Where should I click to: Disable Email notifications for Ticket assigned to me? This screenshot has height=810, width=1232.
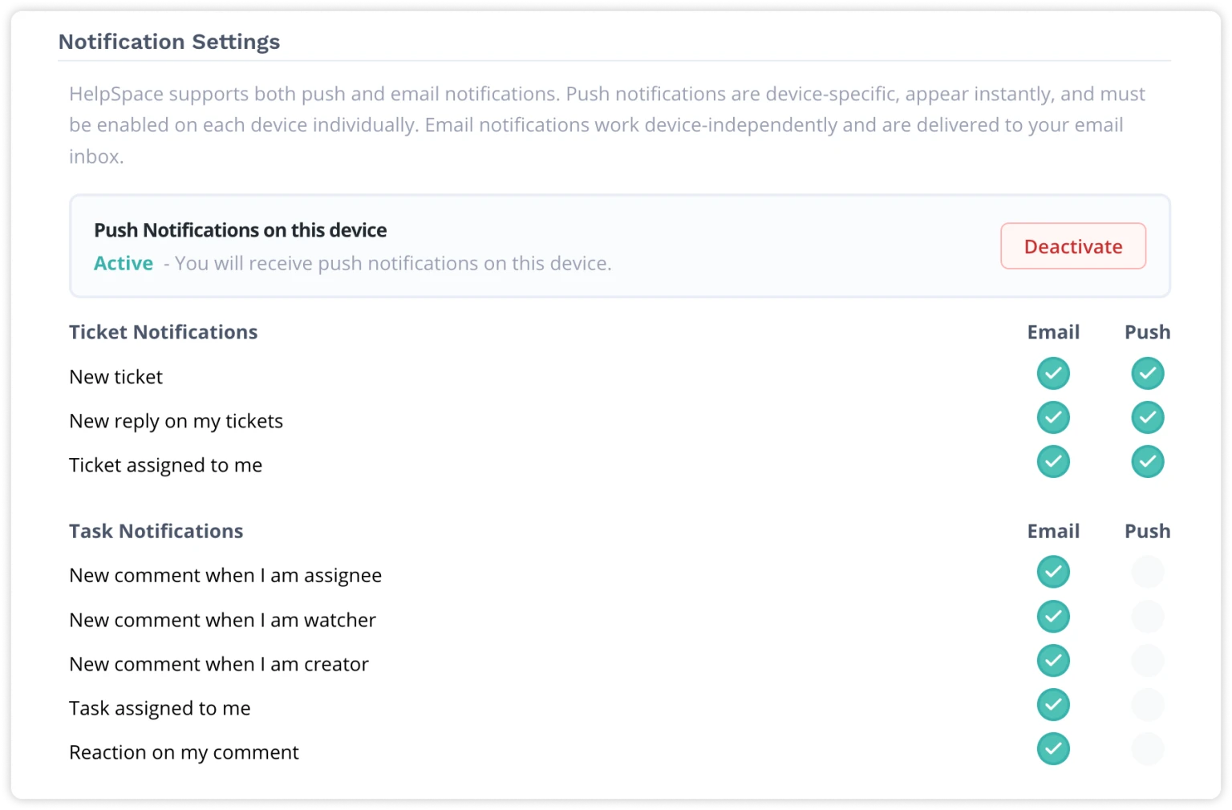1053,461
